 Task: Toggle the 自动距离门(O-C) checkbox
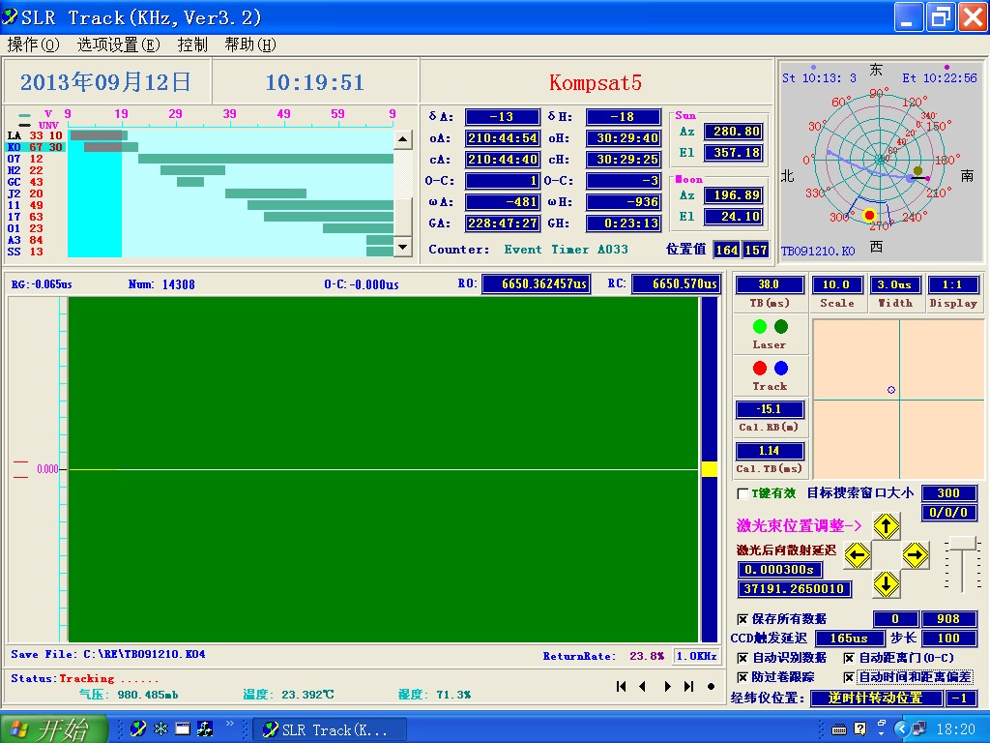click(849, 658)
